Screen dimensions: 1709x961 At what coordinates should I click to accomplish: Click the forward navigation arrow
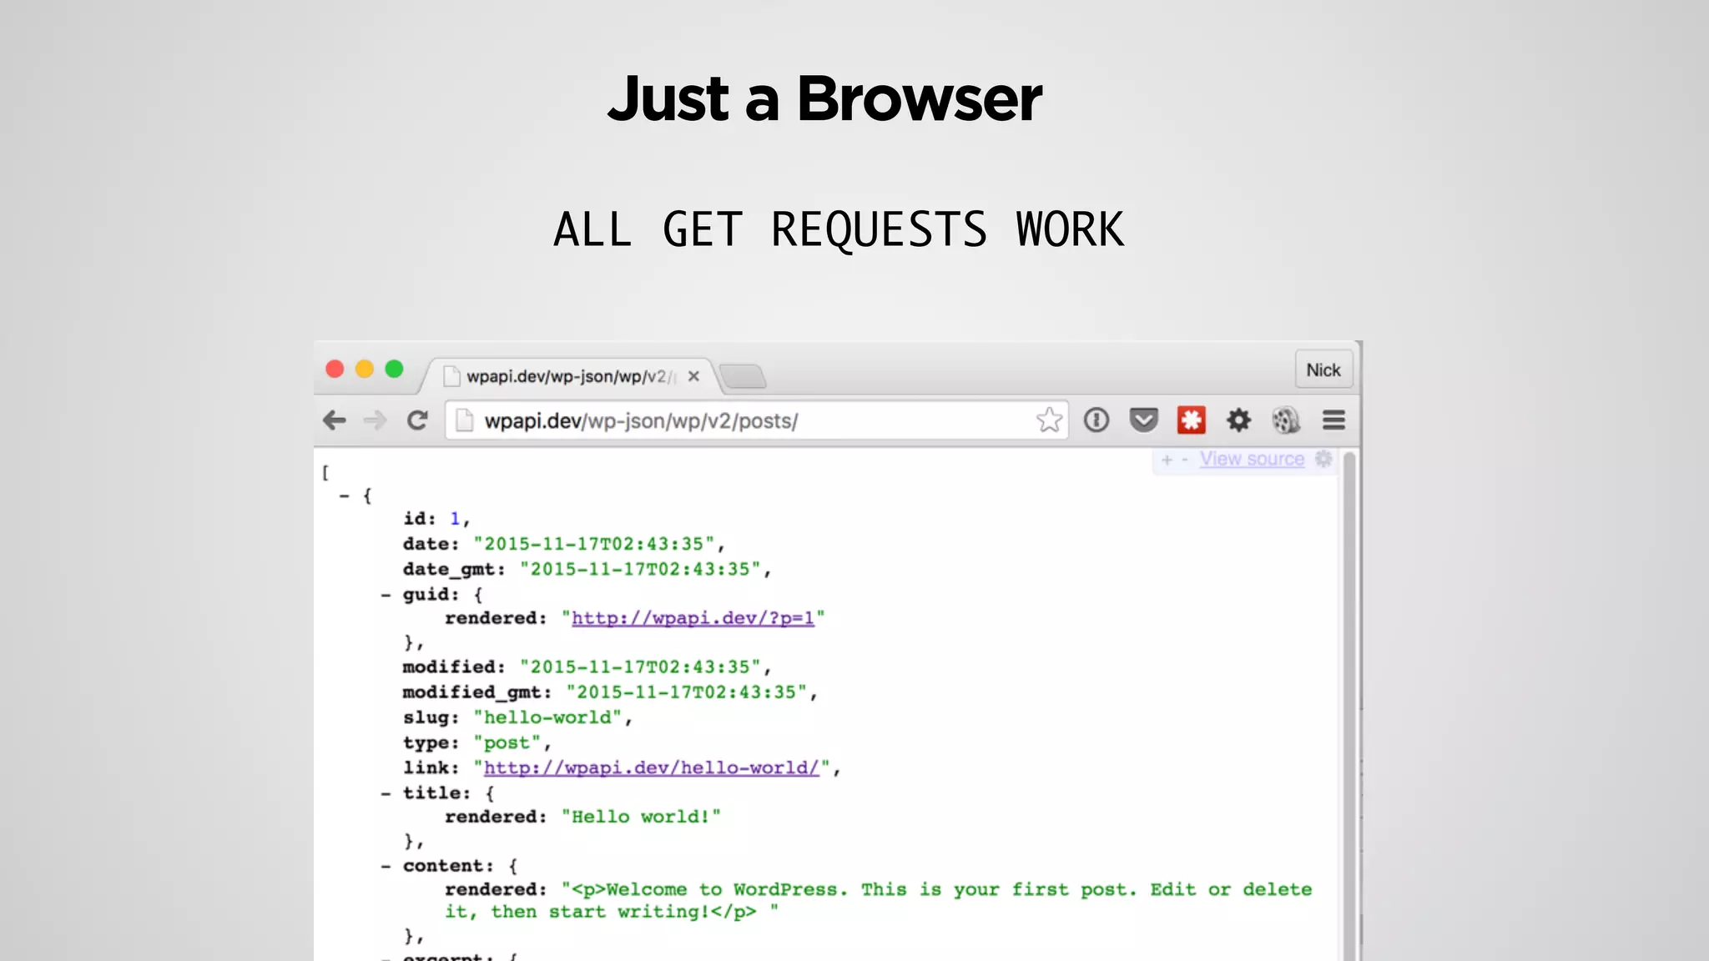tap(376, 420)
